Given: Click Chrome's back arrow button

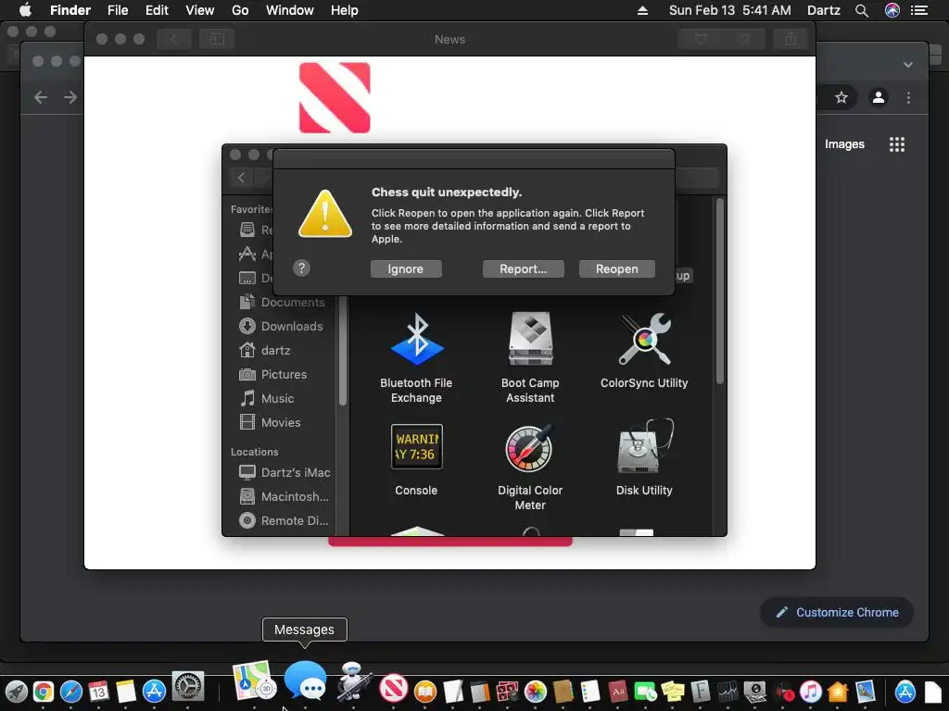Looking at the screenshot, I should pyautogui.click(x=41, y=97).
